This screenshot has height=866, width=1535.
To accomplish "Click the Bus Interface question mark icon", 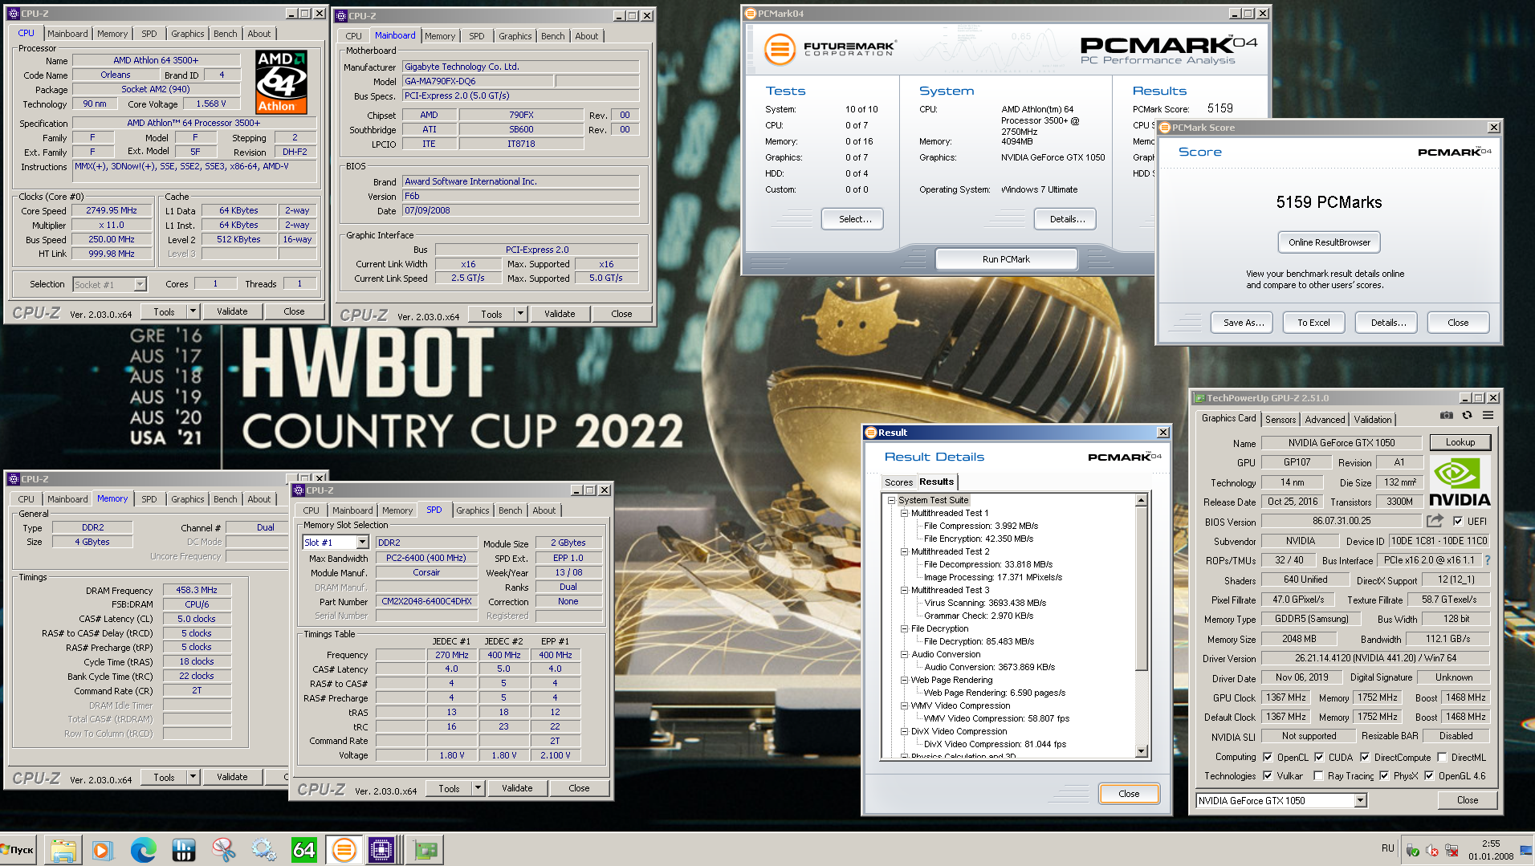I will pyautogui.click(x=1488, y=560).
